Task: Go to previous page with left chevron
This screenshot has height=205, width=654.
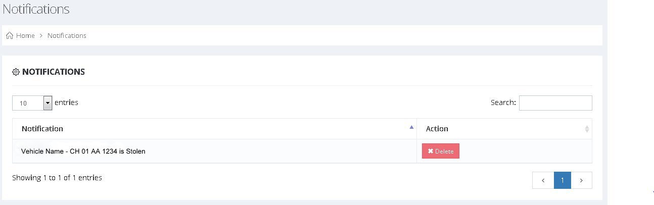Action: pyautogui.click(x=543, y=180)
